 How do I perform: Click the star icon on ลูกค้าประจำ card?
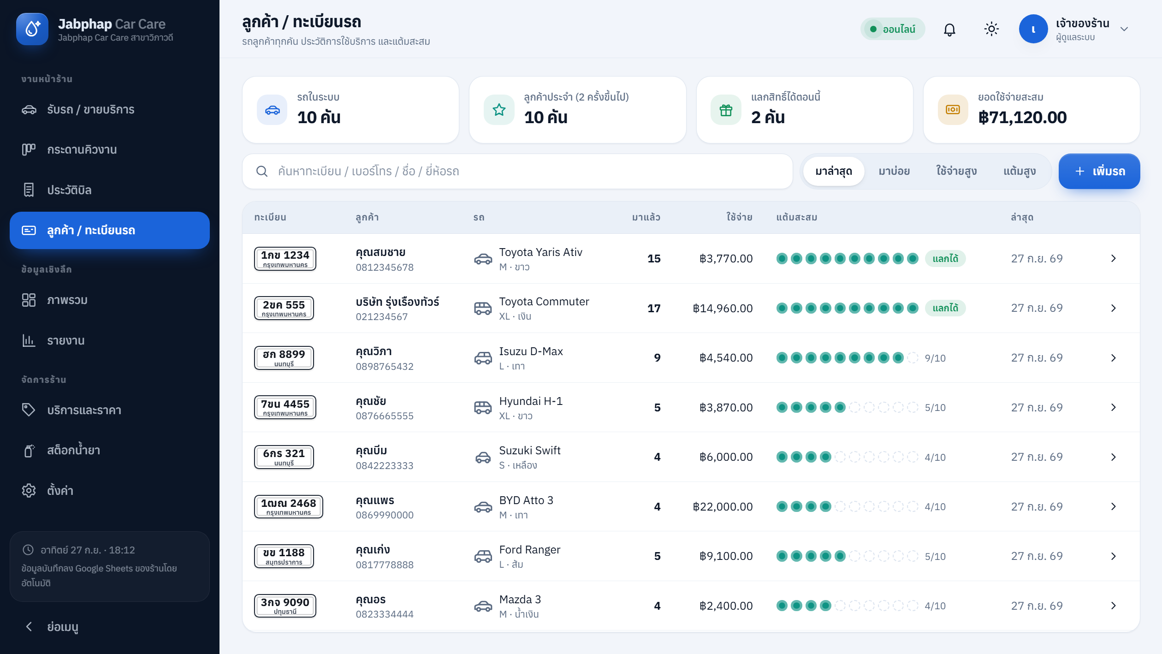pos(499,110)
